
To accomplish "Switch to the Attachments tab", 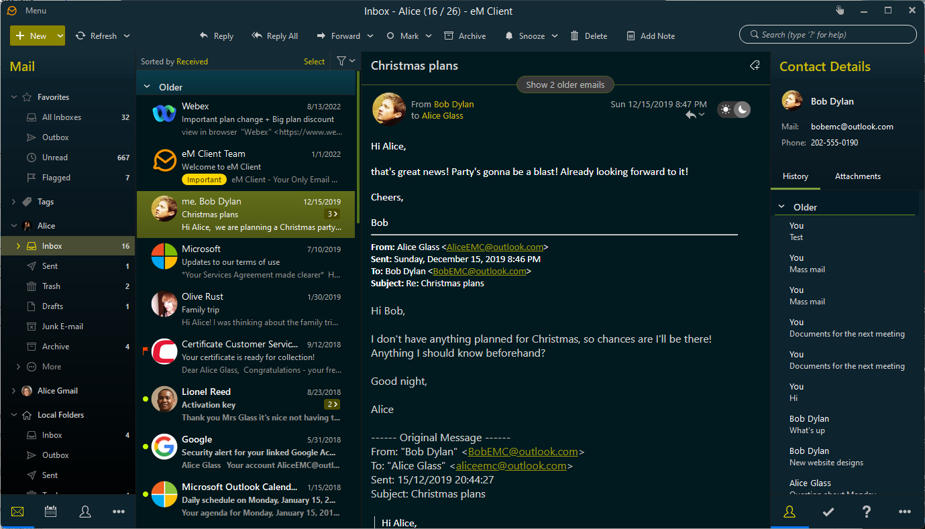I will pos(857,176).
